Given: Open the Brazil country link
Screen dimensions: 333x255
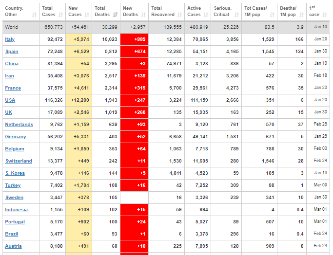Looking at the screenshot, I should coord(12,234).
